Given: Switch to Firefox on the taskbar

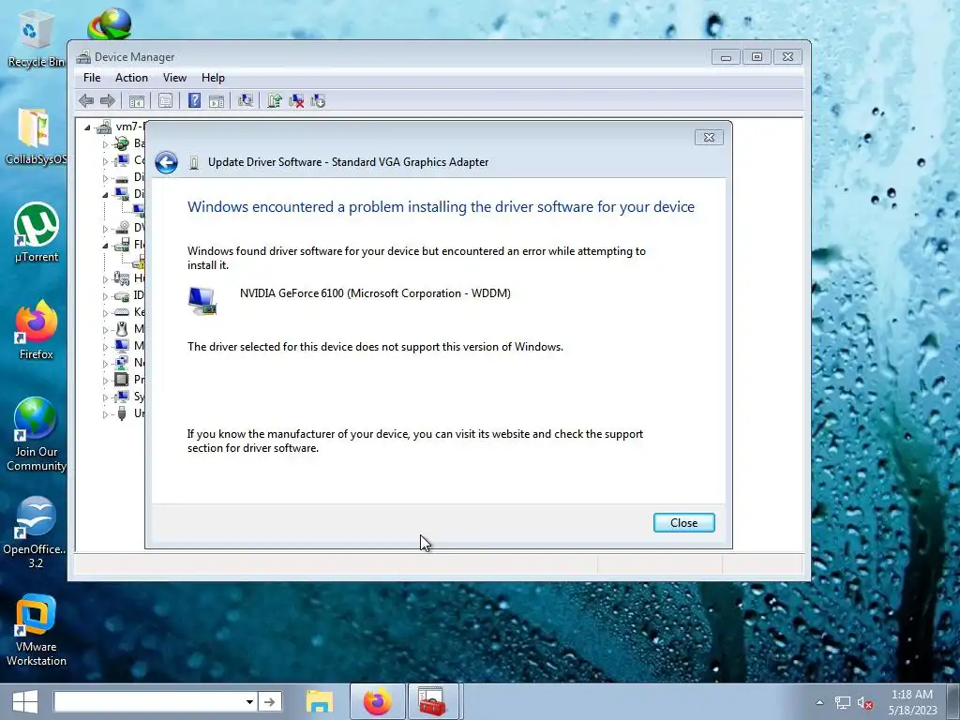Looking at the screenshot, I should 377,701.
